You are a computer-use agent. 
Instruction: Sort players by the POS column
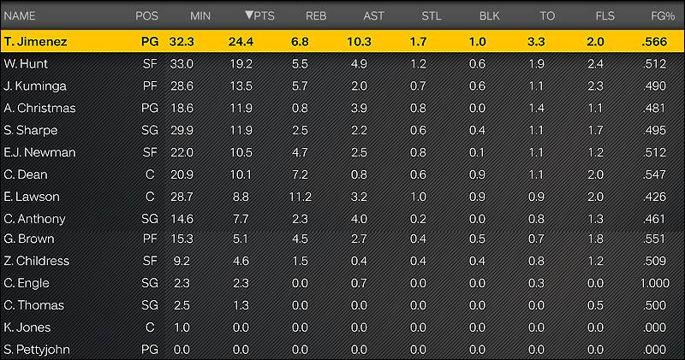146,16
